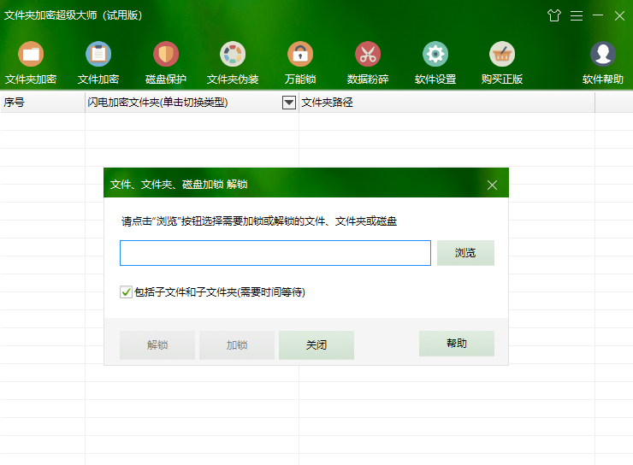Click the 闪电加密文件夹(单击切换类型) header text

[157, 103]
